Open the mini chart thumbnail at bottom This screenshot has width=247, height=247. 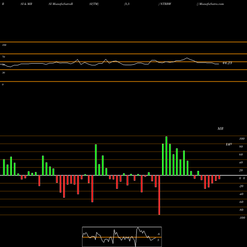pos(122,237)
